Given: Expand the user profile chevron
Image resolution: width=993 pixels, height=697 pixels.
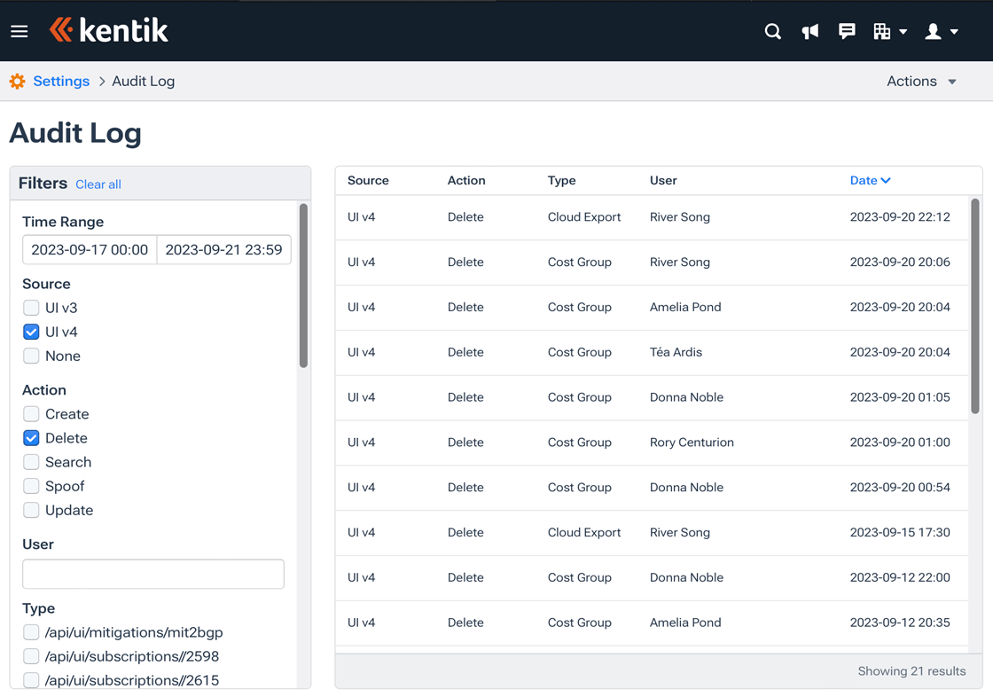Looking at the screenshot, I should [x=955, y=31].
